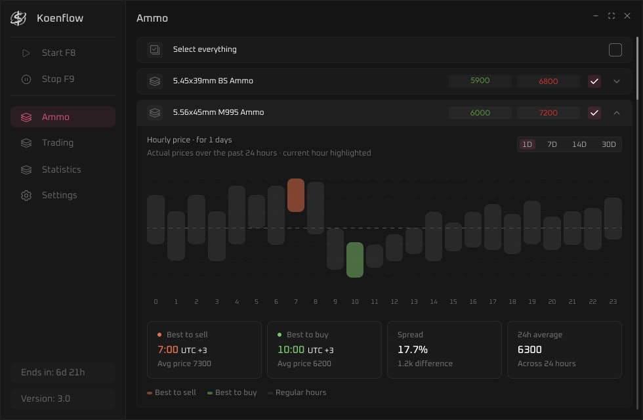Switch chart range to 7D
643x420 pixels.
click(552, 144)
